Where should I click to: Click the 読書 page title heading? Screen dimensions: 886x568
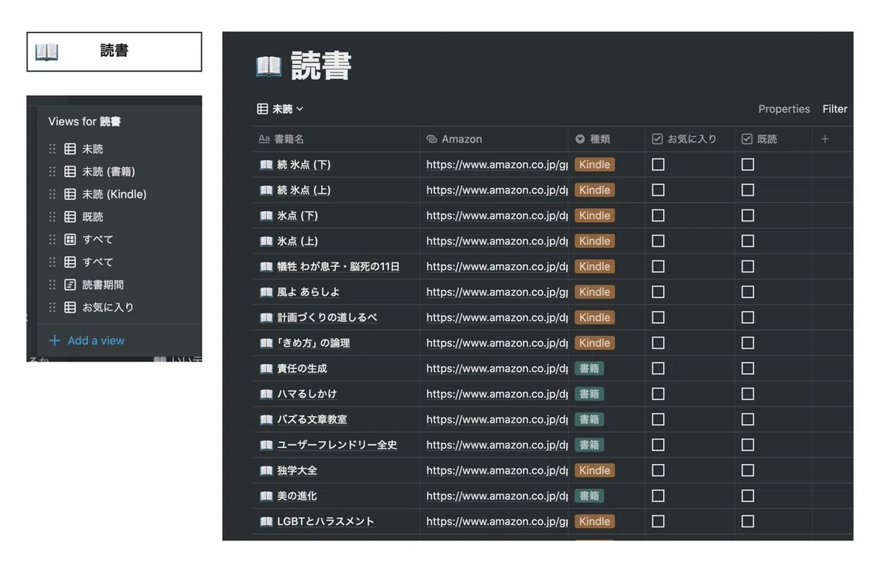tap(321, 66)
